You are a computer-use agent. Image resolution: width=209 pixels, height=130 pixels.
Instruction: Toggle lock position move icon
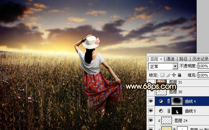174,75
